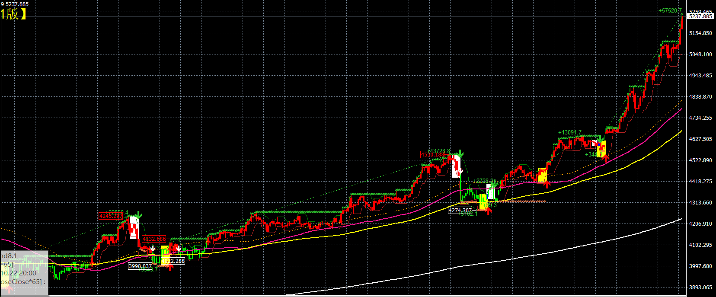Click the +22860.4 profit label
This screenshot has height=297, width=716.
[x=117, y=212]
